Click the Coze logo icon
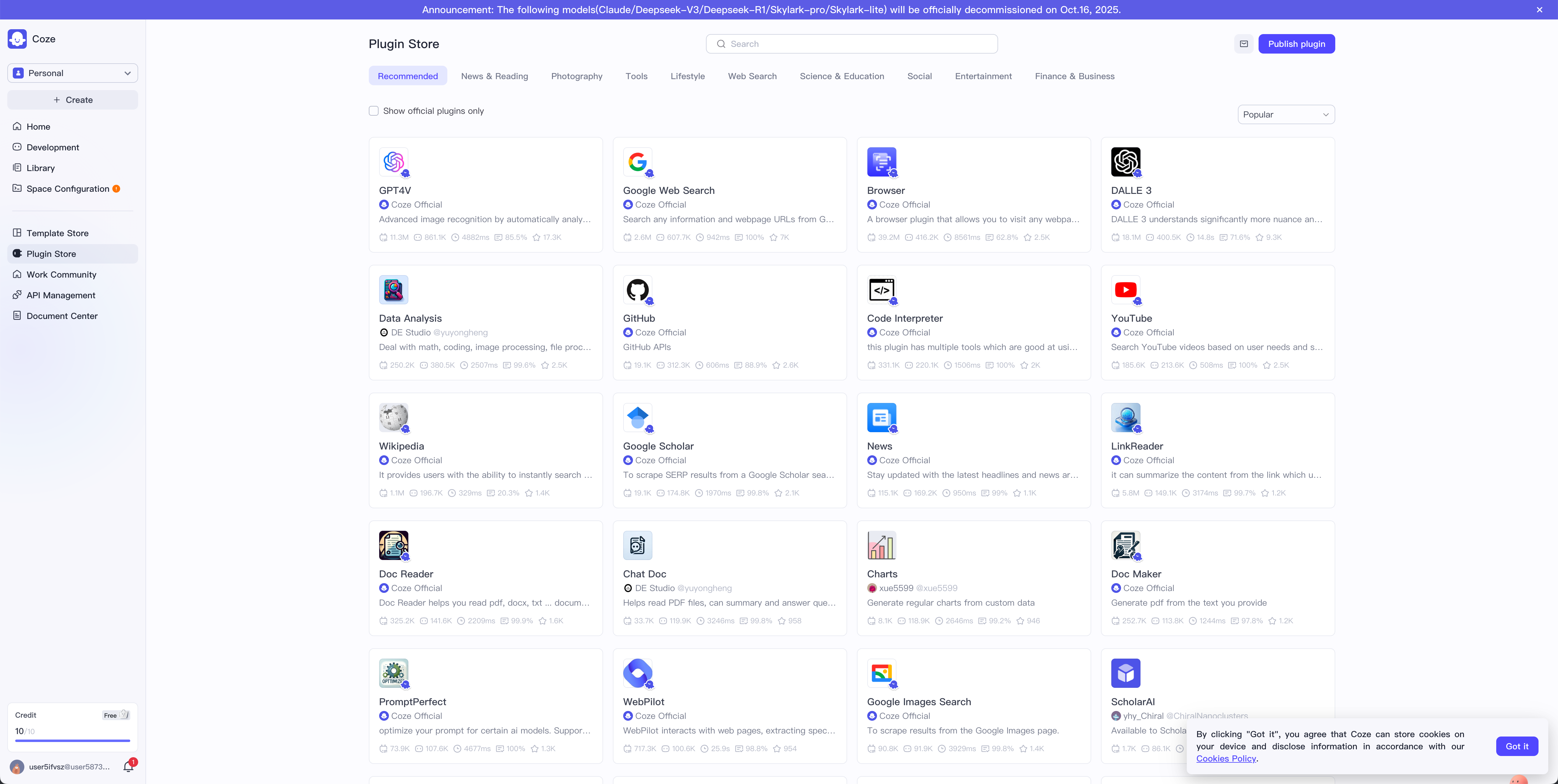Image resolution: width=1558 pixels, height=784 pixels. 18,39
